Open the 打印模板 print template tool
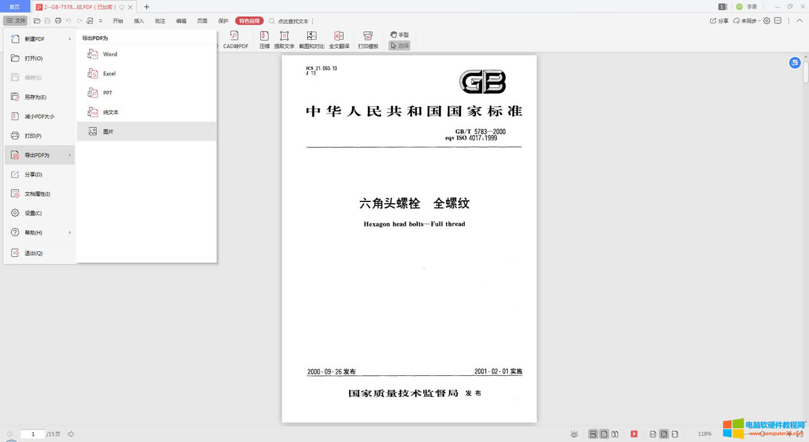The height and width of the screenshot is (442, 809). tap(368, 40)
